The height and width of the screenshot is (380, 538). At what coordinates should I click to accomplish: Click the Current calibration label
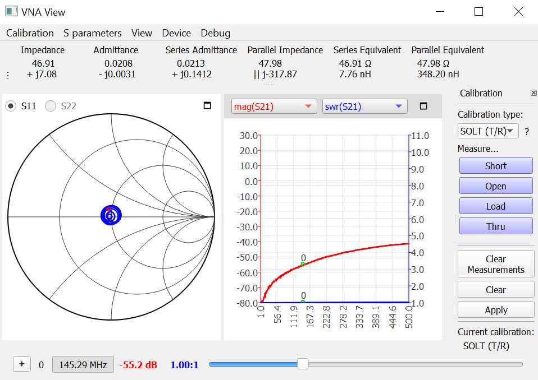pyautogui.click(x=496, y=332)
